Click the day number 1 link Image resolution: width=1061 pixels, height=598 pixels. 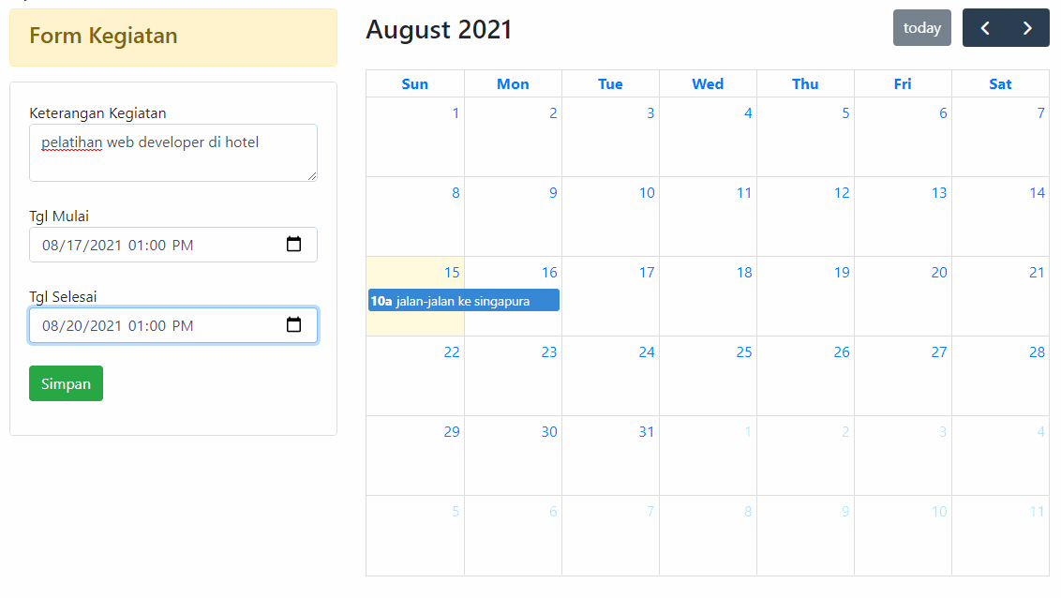(x=455, y=112)
